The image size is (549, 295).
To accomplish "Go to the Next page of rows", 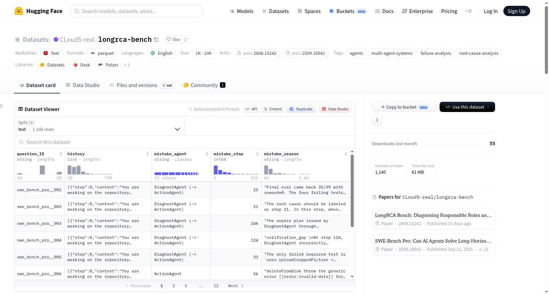I will point(236,286).
